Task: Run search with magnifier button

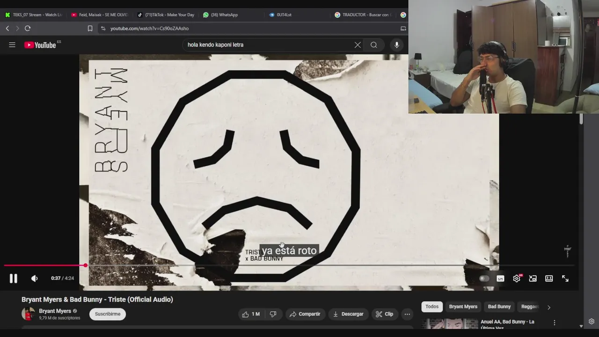Action: pyautogui.click(x=374, y=45)
